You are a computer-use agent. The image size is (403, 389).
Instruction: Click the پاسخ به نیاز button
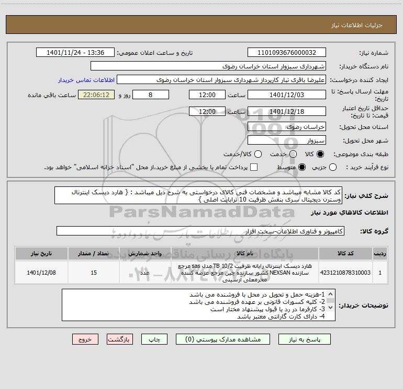(x=304, y=339)
